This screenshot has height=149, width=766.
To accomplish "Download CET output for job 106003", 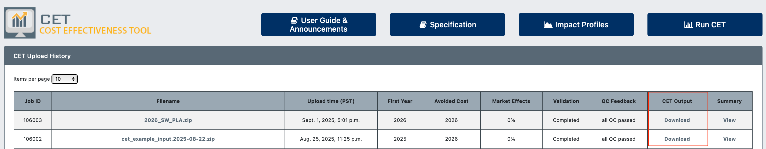I will pyautogui.click(x=677, y=120).
